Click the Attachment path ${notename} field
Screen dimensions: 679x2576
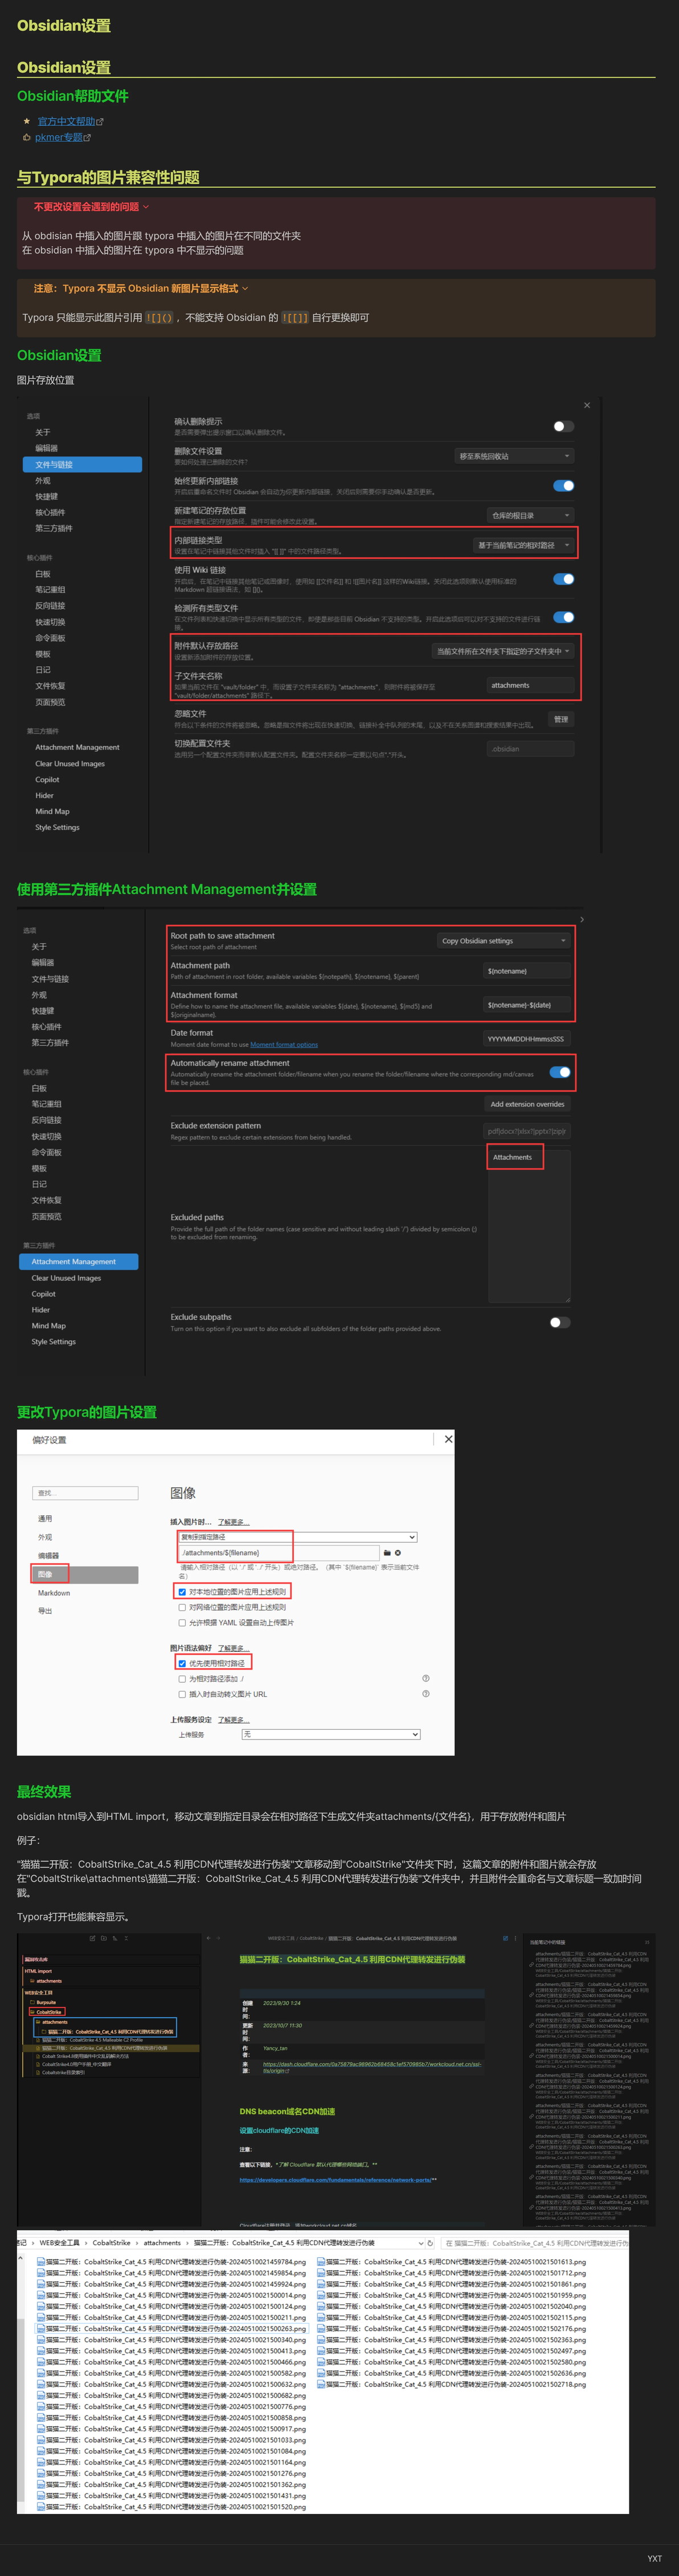(x=527, y=971)
